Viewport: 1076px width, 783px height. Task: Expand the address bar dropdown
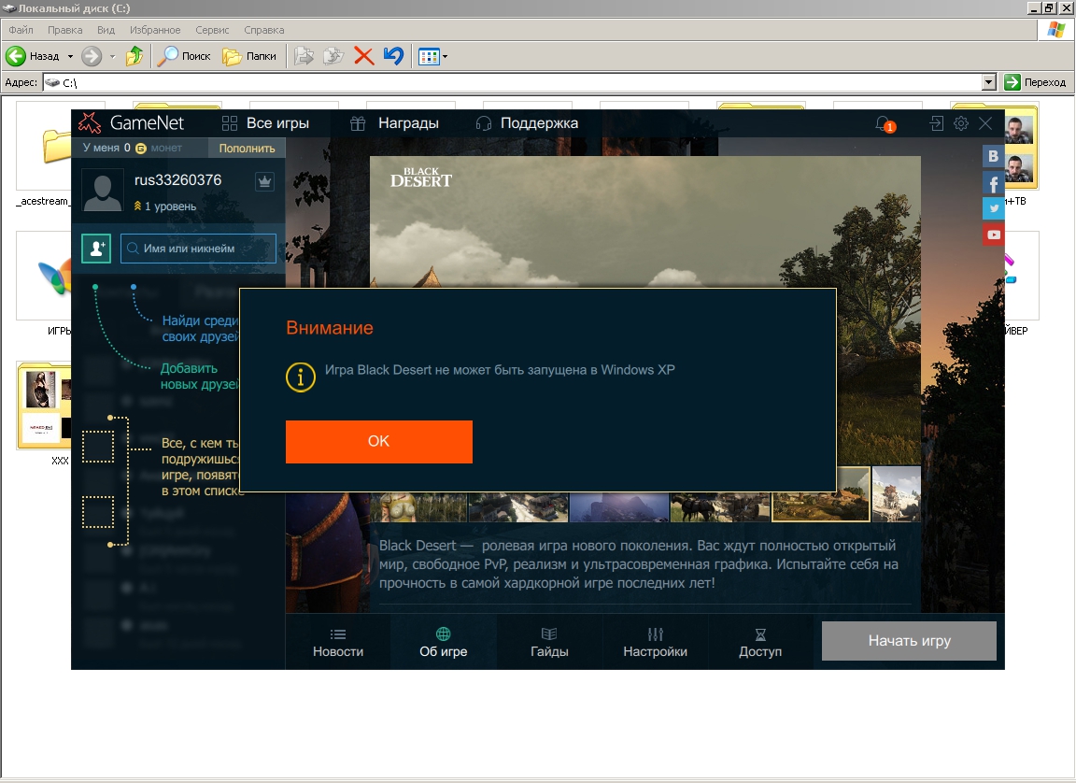click(x=989, y=82)
